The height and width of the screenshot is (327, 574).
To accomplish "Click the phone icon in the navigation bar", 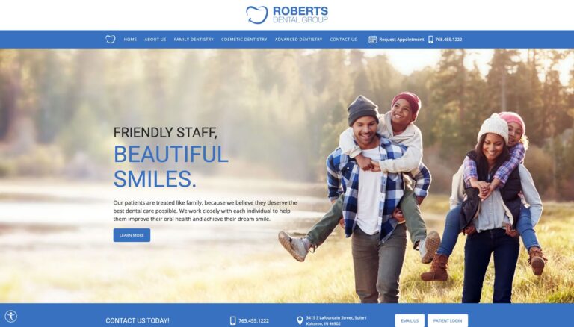I will (430, 40).
